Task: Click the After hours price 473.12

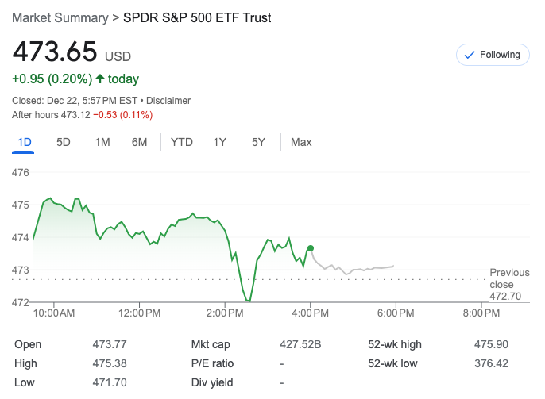Action: pos(75,115)
